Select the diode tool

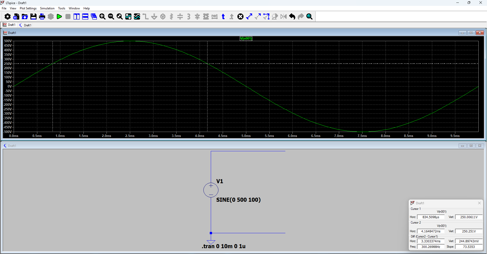click(197, 17)
